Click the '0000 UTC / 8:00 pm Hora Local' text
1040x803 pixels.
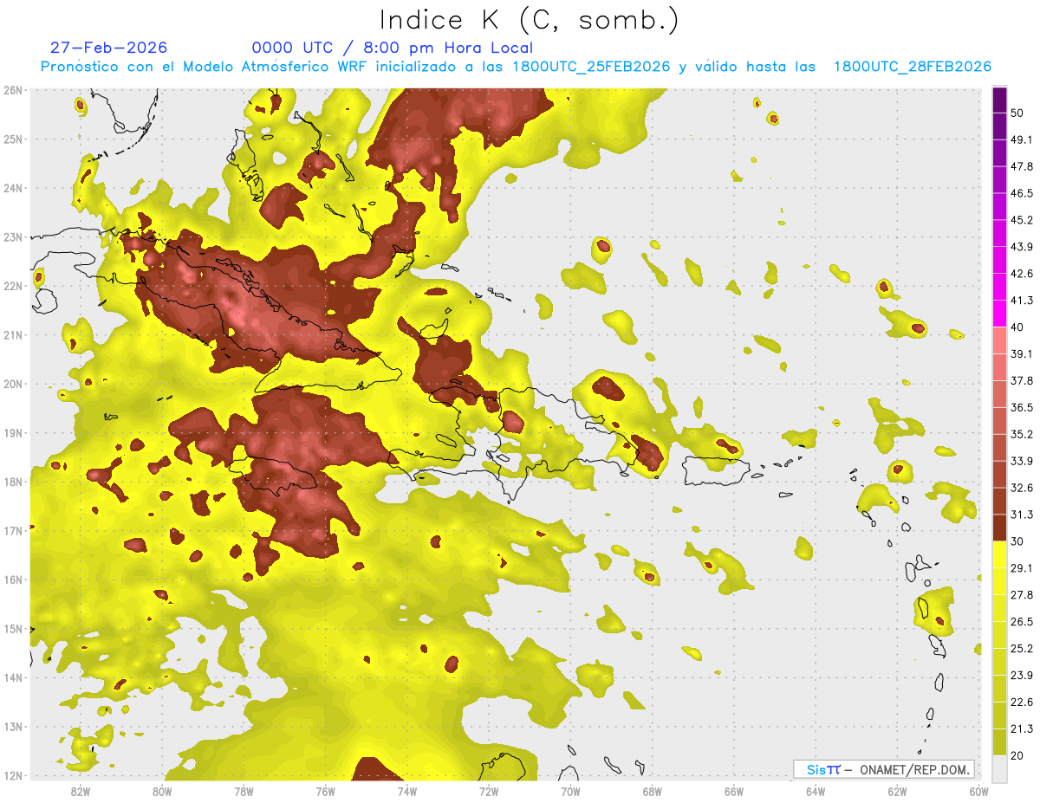393,48
